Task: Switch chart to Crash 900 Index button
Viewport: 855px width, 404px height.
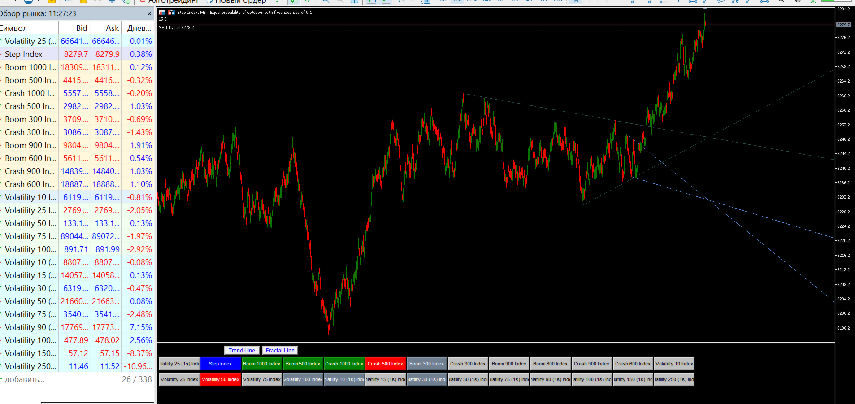Action: point(591,364)
